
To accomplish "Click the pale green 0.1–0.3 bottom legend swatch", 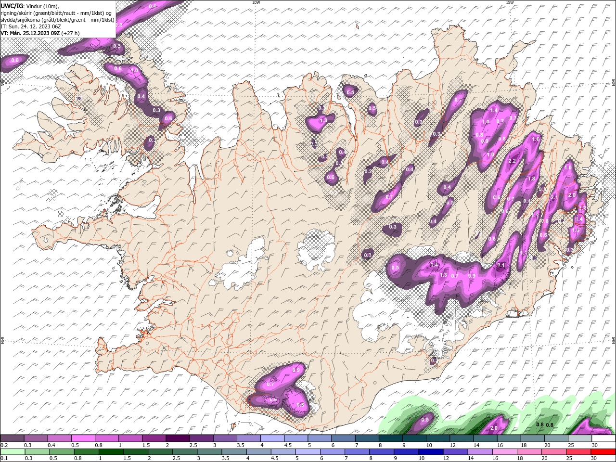I will click(13, 452).
